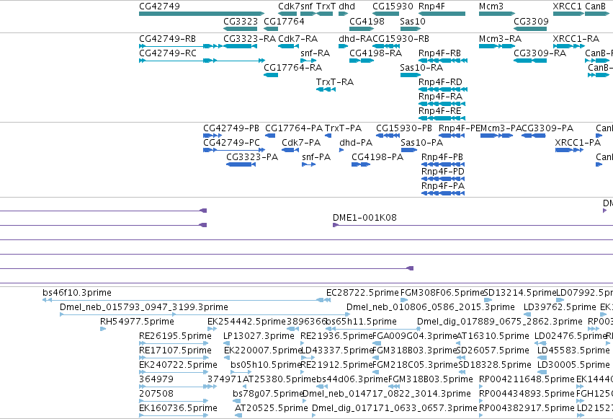Click the dhd gene label
Screen dimensions: 613x419
click(x=346, y=6)
